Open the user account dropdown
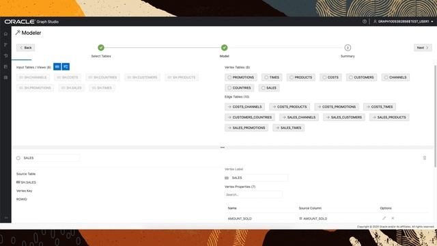The image size is (437, 246). point(404,21)
